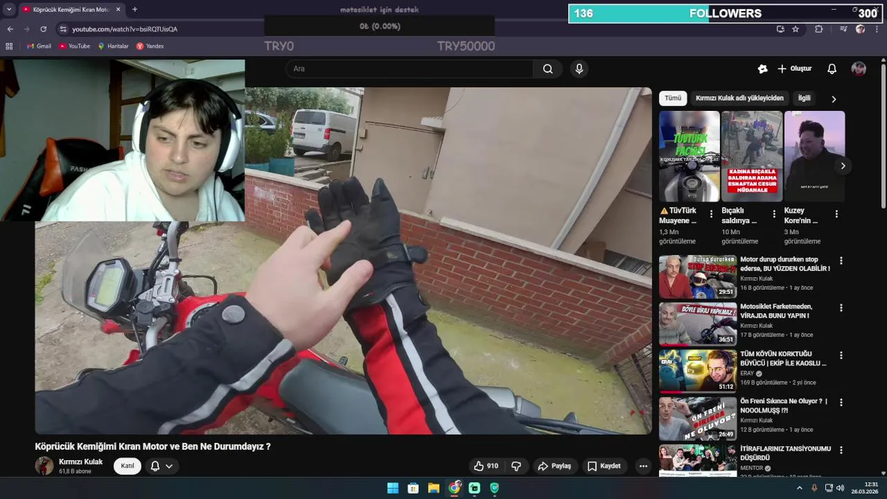Open the more actions menu under the video

click(x=644, y=466)
